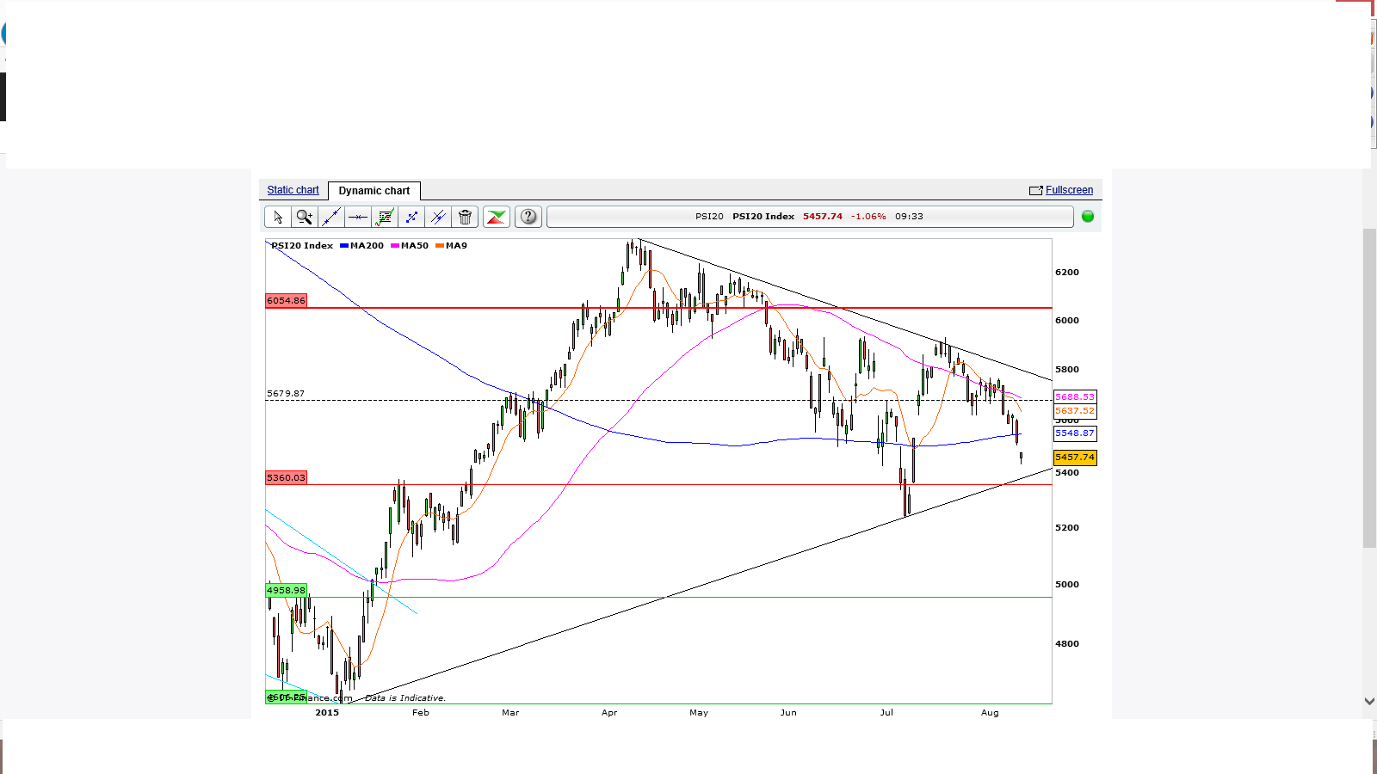The width and height of the screenshot is (1377, 774).
Task: Click the 2015 label on the time axis
Action: click(x=327, y=713)
